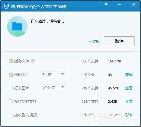Click the help question mark beside 缓存文件
The width and height of the screenshot is (141, 127).
click(33, 61)
